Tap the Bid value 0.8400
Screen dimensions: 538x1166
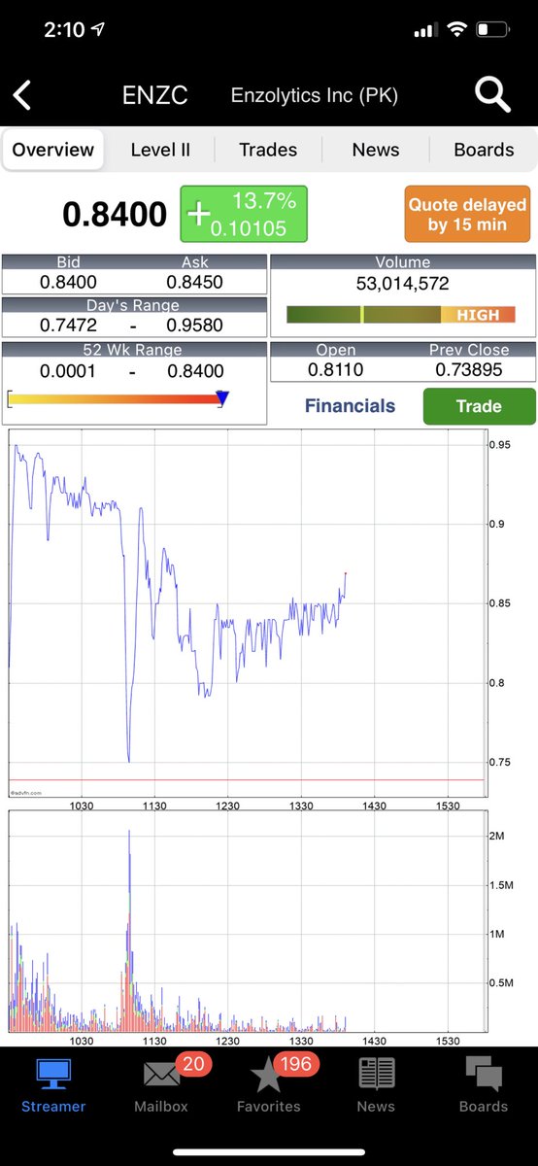coord(68,282)
